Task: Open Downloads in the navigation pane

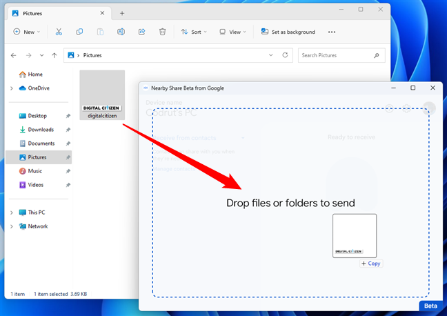Action: (37, 130)
